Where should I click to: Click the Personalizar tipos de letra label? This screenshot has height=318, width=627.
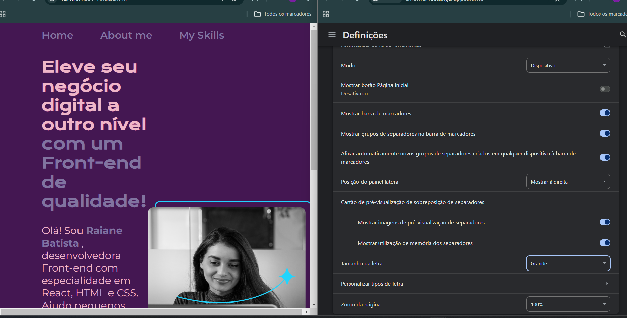(372, 284)
